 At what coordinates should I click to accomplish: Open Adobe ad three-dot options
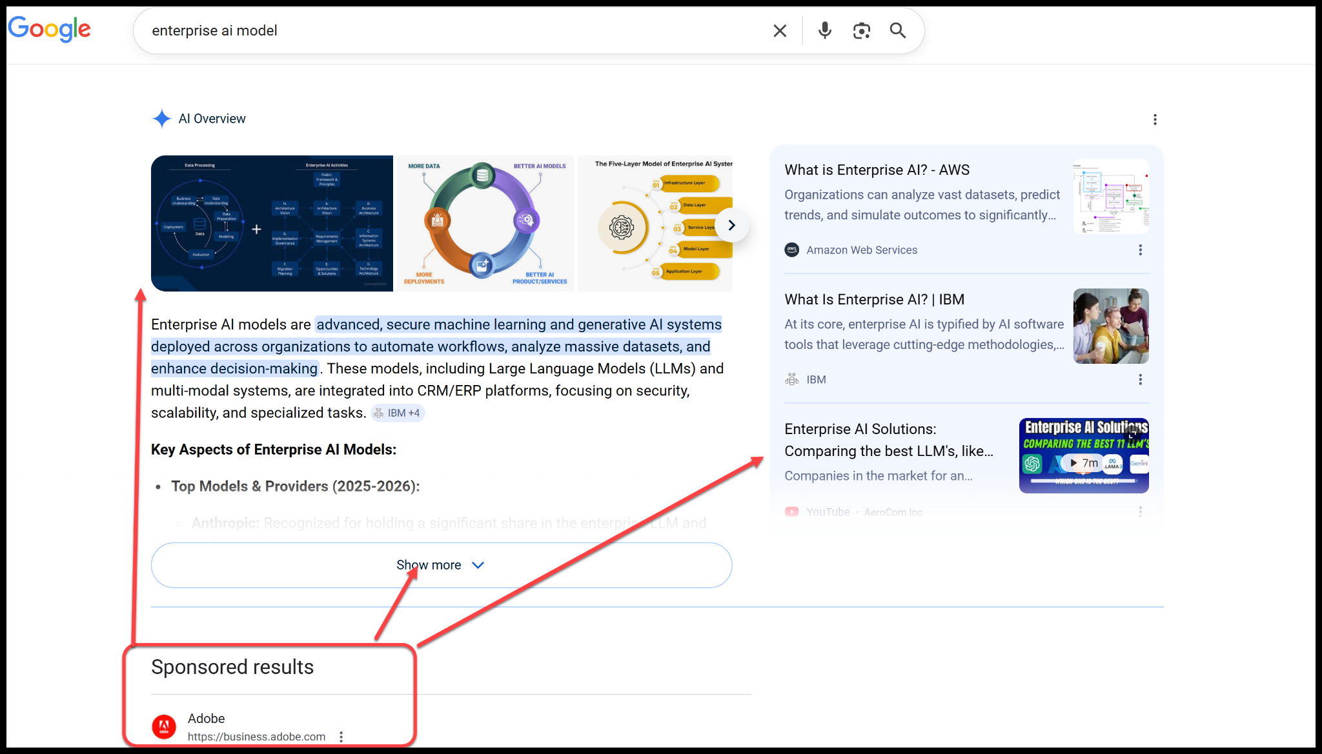(341, 737)
